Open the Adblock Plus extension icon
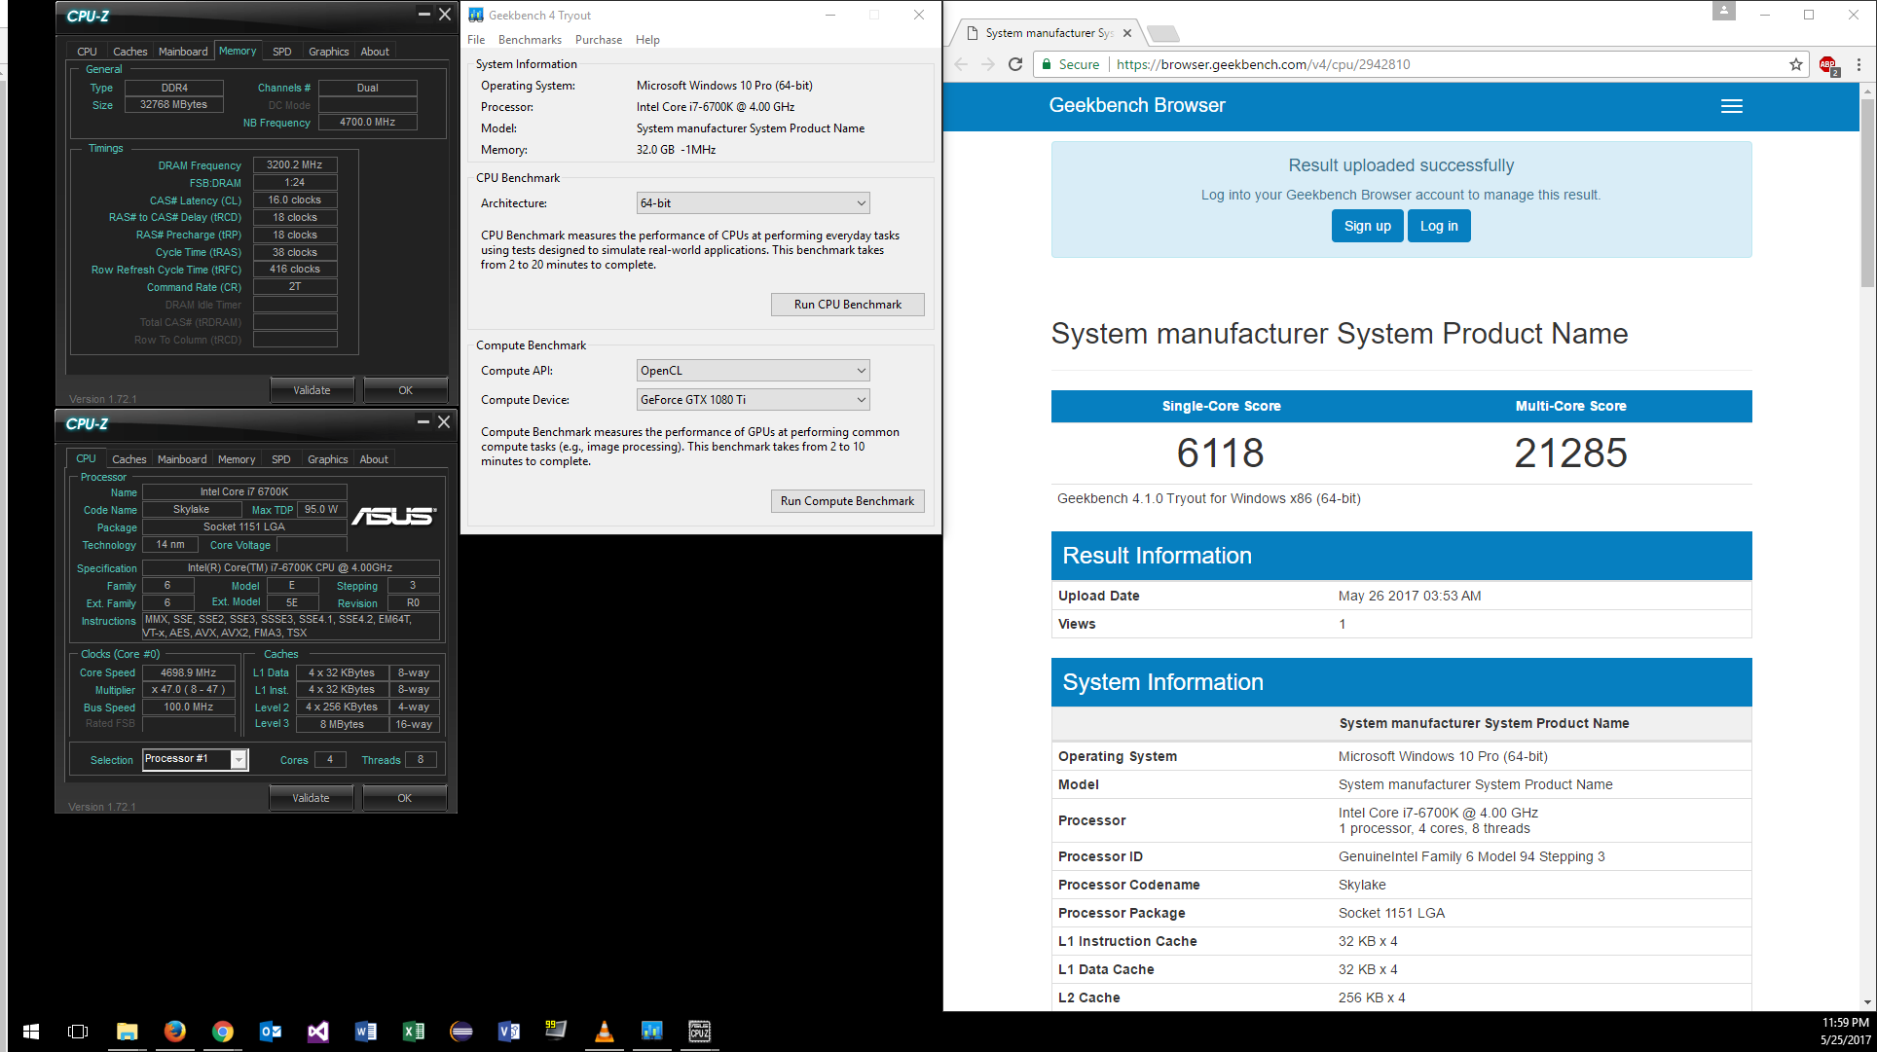 tap(1828, 65)
